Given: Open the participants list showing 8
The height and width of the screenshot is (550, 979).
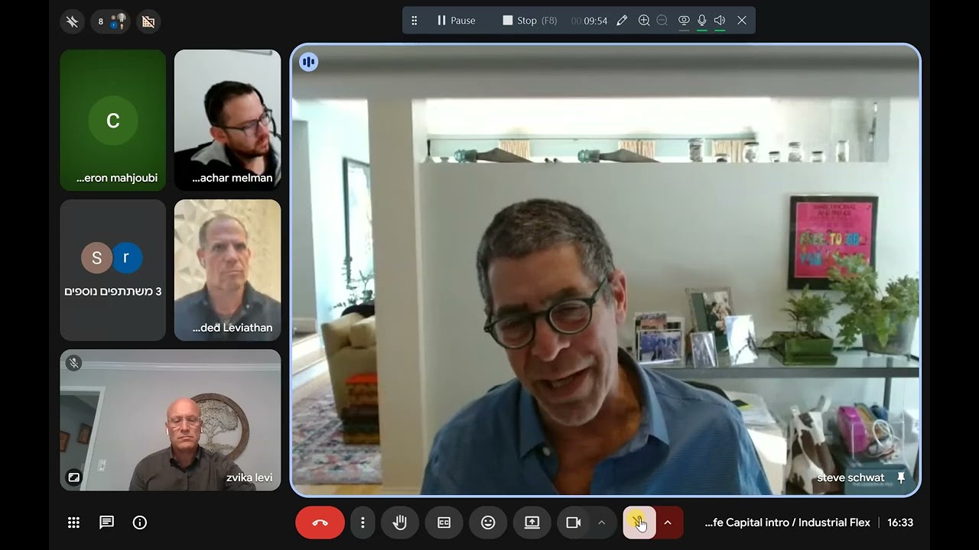Looking at the screenshot, I should coord(112,21).
